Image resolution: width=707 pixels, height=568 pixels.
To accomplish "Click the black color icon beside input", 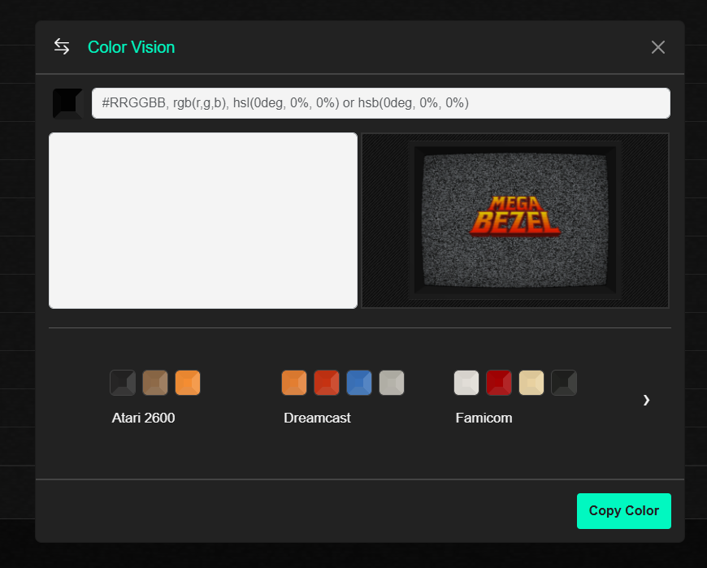I will [67, 103].
